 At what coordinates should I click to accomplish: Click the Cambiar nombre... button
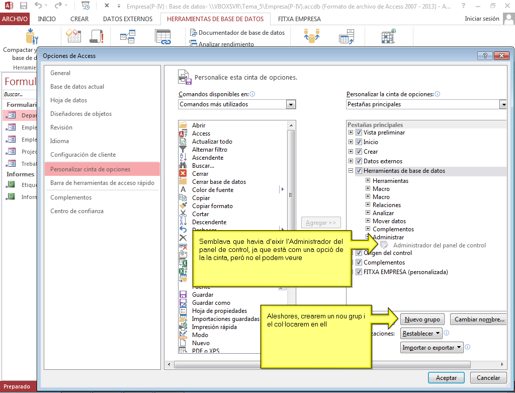(479, 319)
